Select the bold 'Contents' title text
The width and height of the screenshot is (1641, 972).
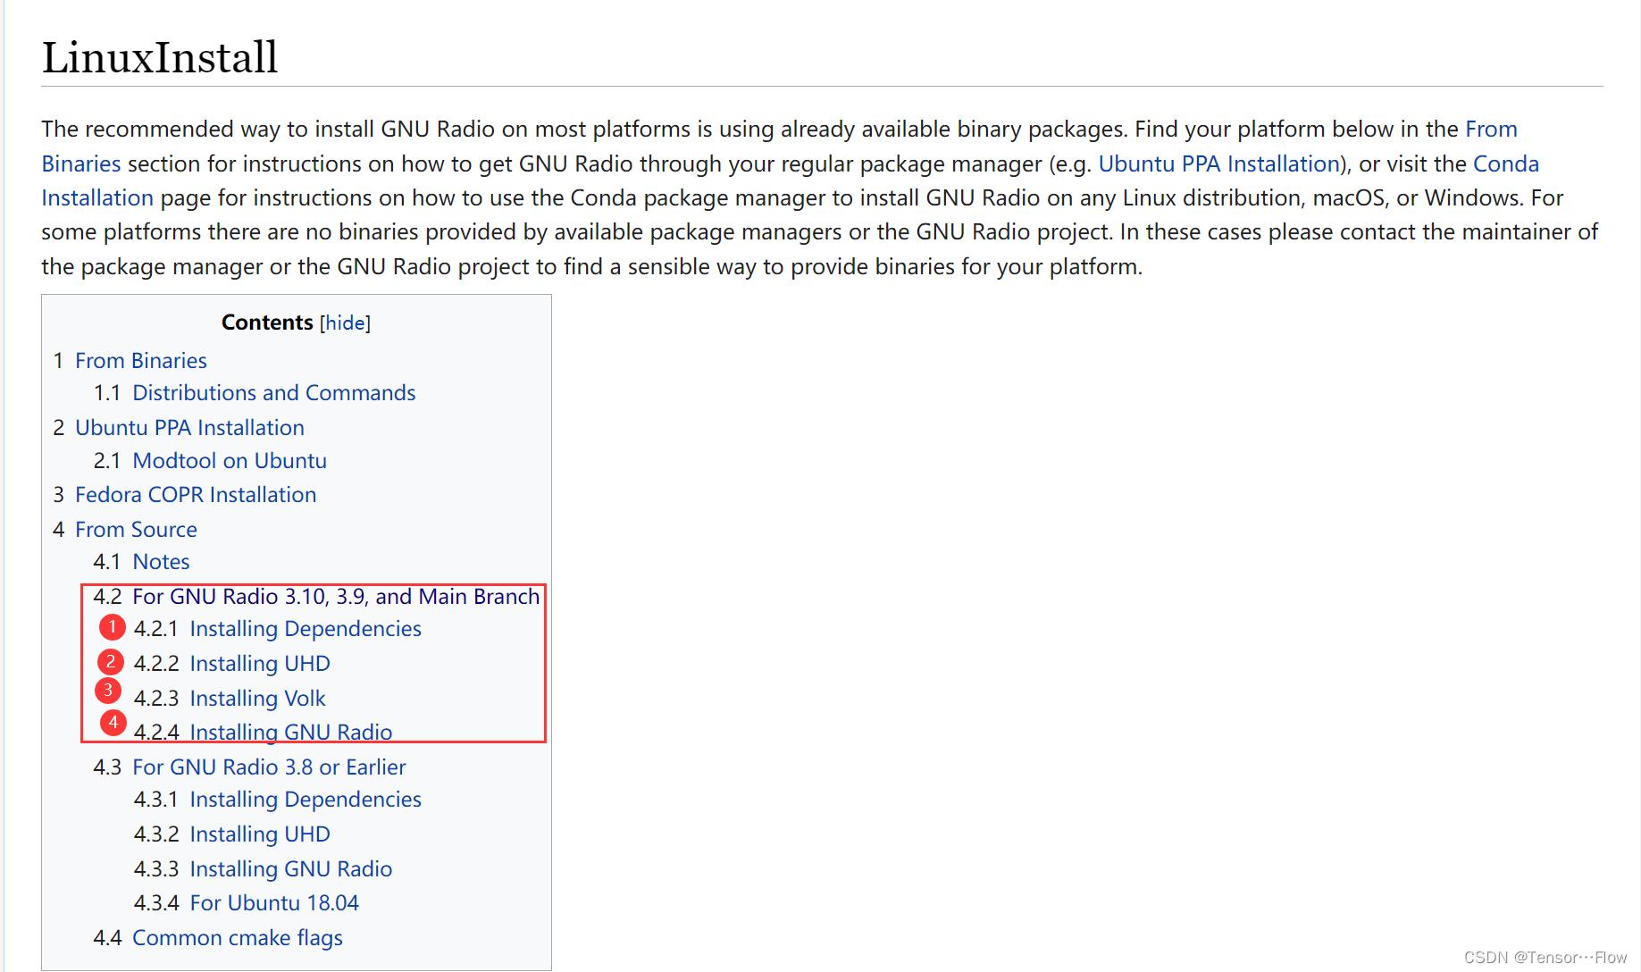click(267, 323)
